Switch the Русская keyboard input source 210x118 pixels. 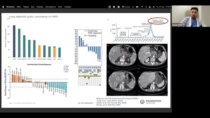126,7
